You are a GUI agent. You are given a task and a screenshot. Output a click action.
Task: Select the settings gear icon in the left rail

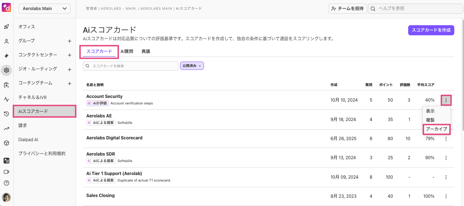coord(6,71)
